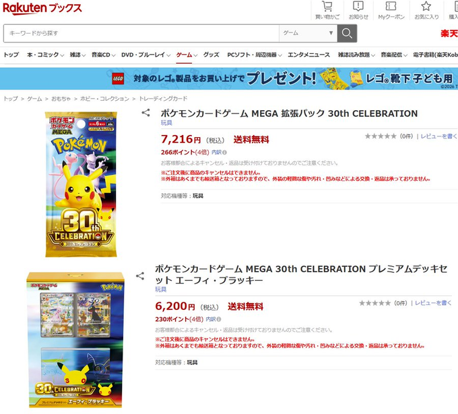Go to the トップ navigation tab
Screen dimensions: 458x414
coord(11,55)
